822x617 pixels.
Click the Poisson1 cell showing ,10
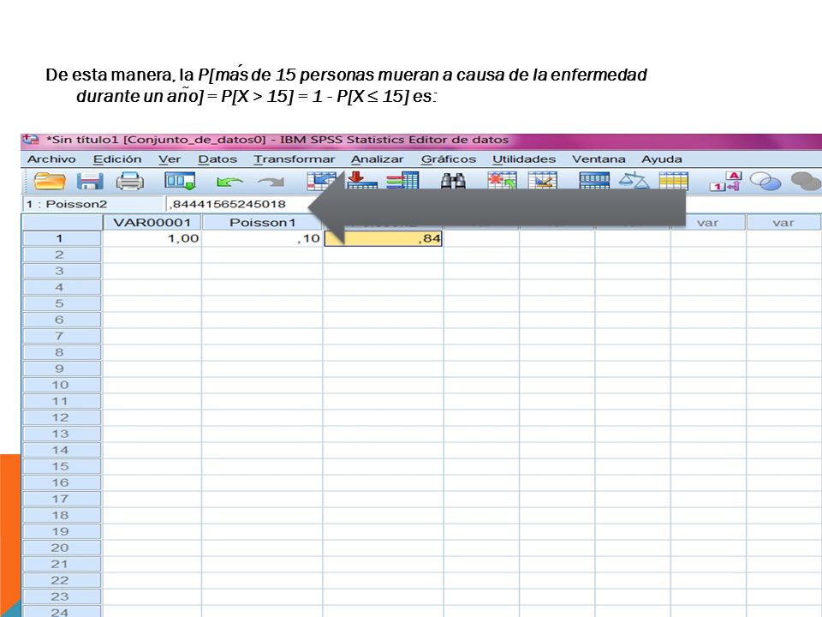[262, 238]
